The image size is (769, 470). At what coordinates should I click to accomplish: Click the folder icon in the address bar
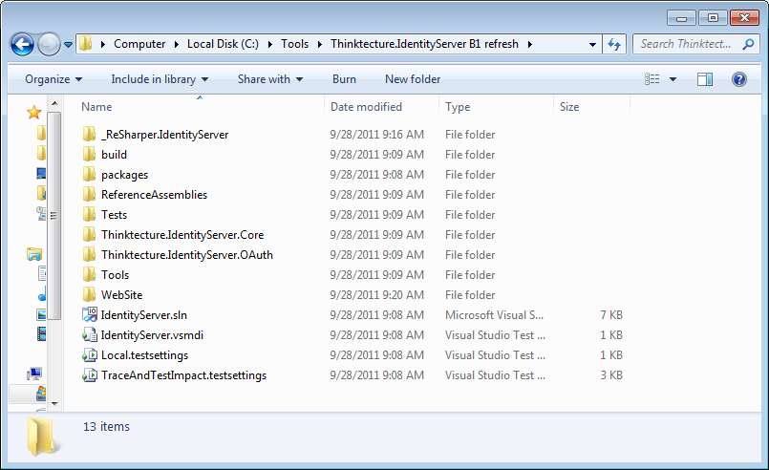[85, 43]
